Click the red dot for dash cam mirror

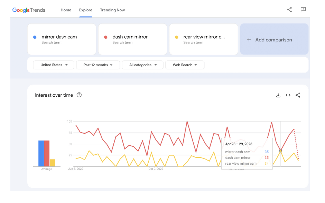tap(106, 37)
